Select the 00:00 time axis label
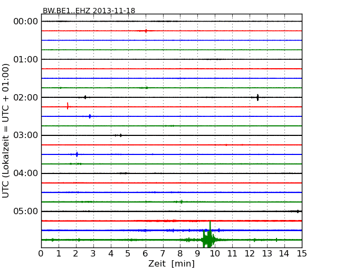 [x=26, y=22]
